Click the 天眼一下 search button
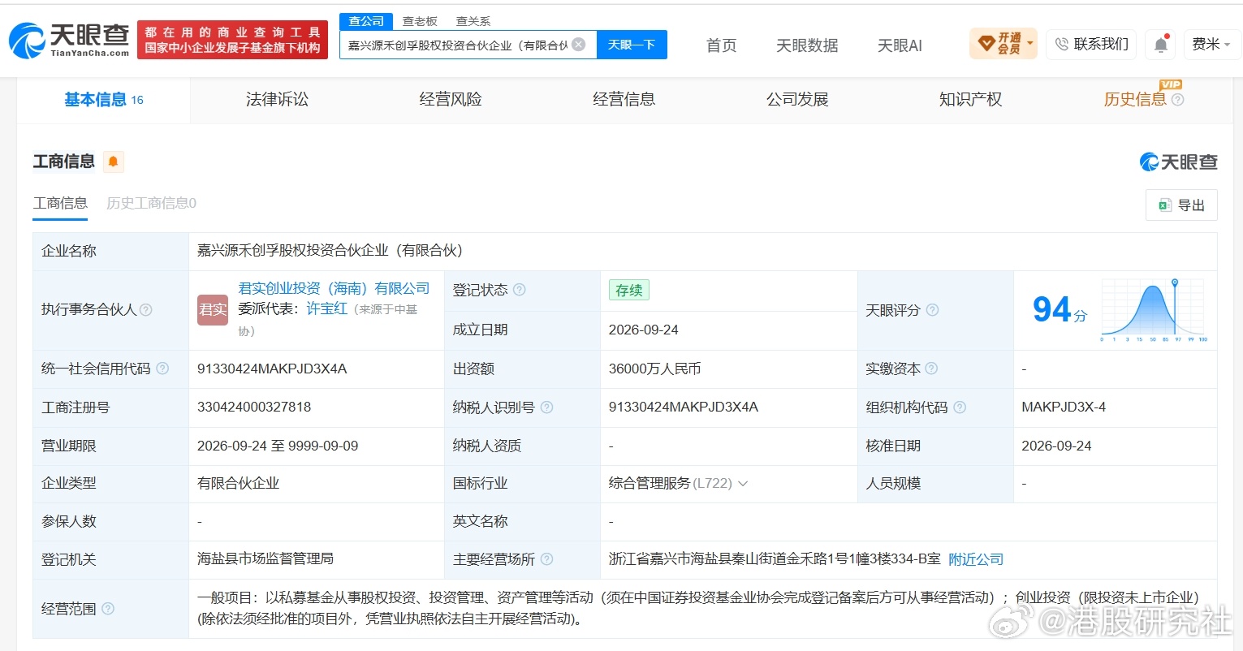Viewport: 1243px width, 651px height. (x=632, y=45)
